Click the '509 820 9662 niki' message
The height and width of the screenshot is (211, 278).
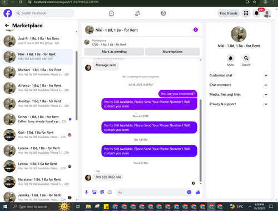[108, 177]
